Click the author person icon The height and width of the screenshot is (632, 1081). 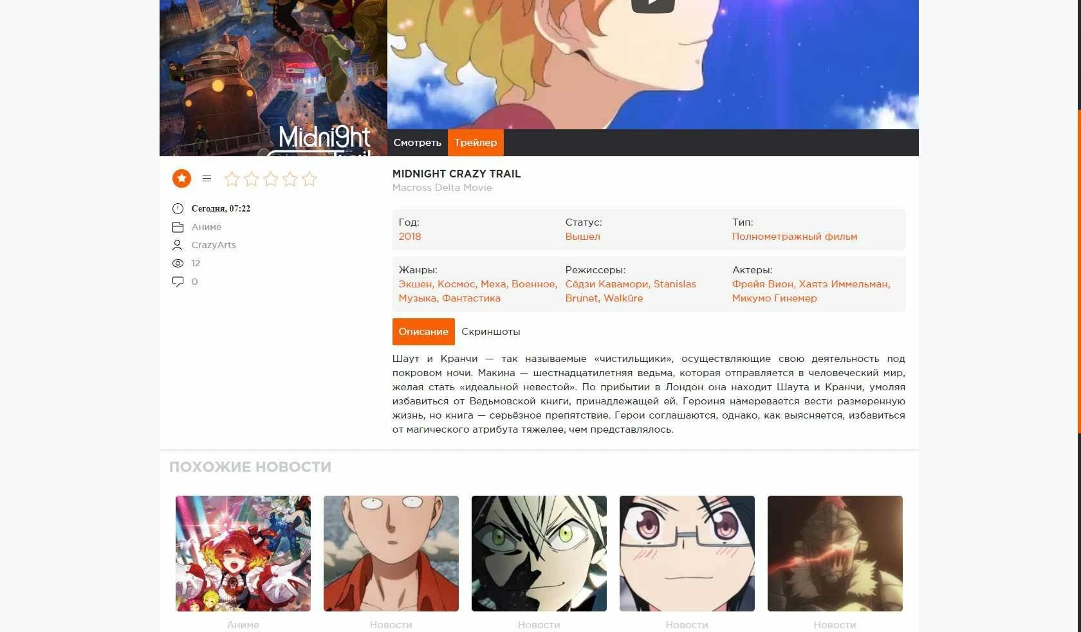178,245
